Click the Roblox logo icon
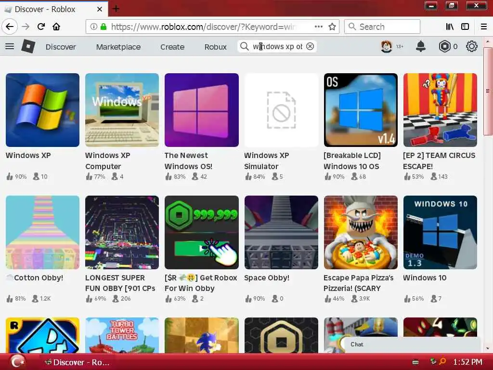The width and height of the screenshot is (493, 370). [x=28, y=47]
